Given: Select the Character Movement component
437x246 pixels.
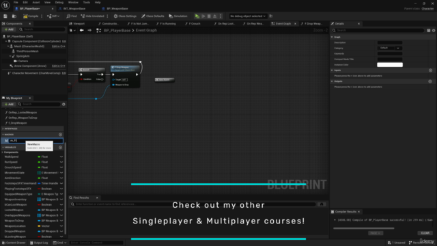Looking at the screenshot, I should coord(36,73).
